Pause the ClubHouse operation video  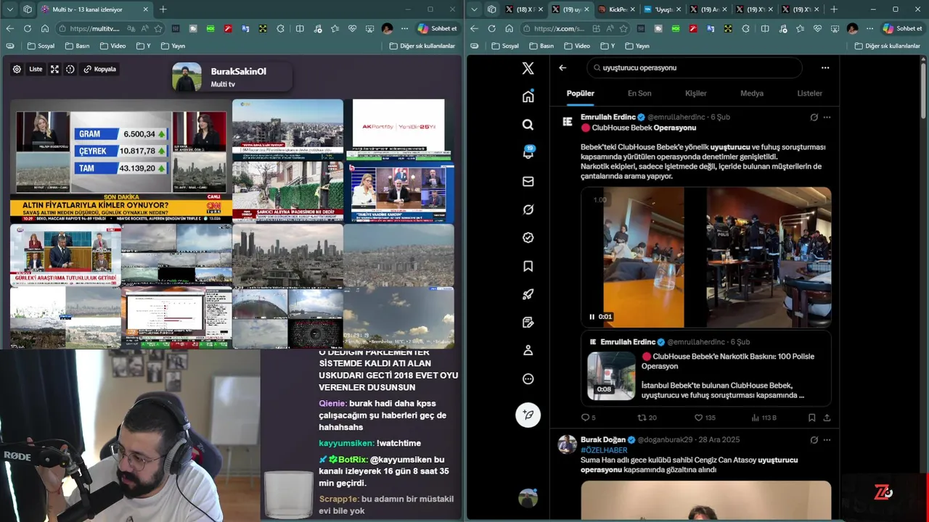click(x=592, y=317)
